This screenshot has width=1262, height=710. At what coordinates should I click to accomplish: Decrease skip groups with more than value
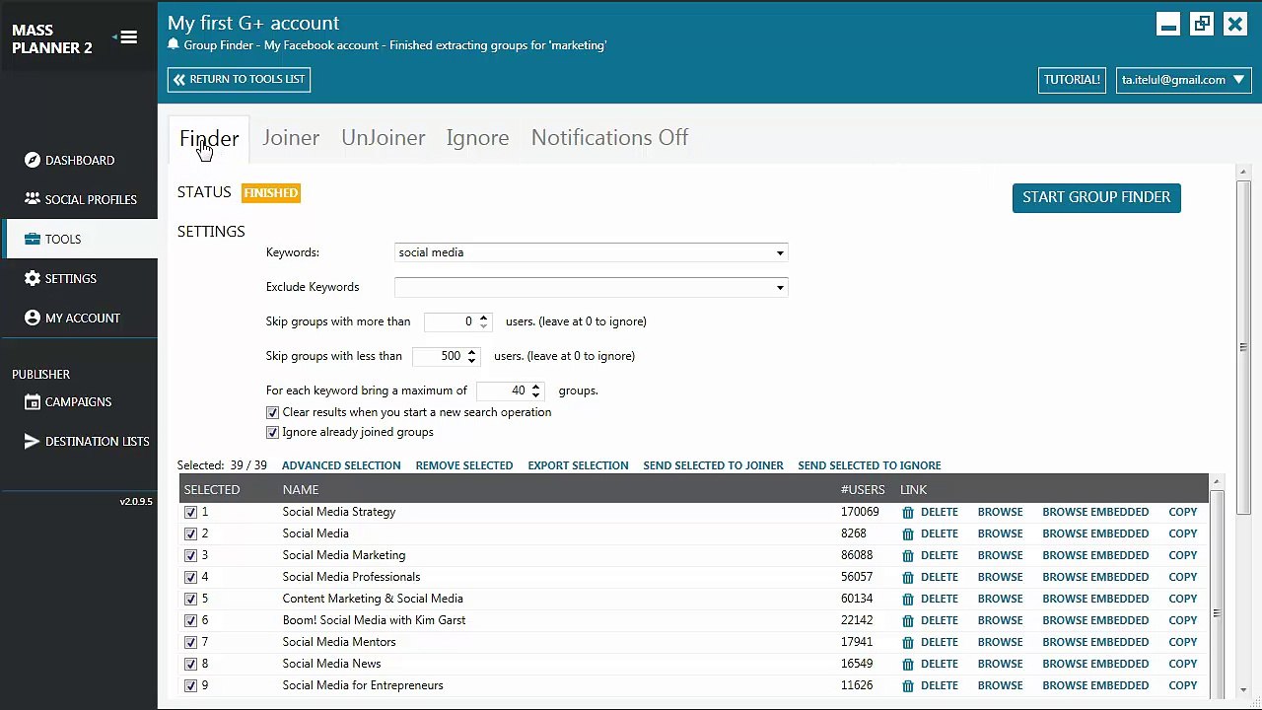[483, 325]
